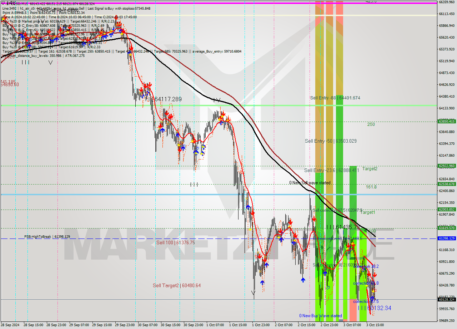
Task: Click the green 'Target1' label
Action: point(368,212)
